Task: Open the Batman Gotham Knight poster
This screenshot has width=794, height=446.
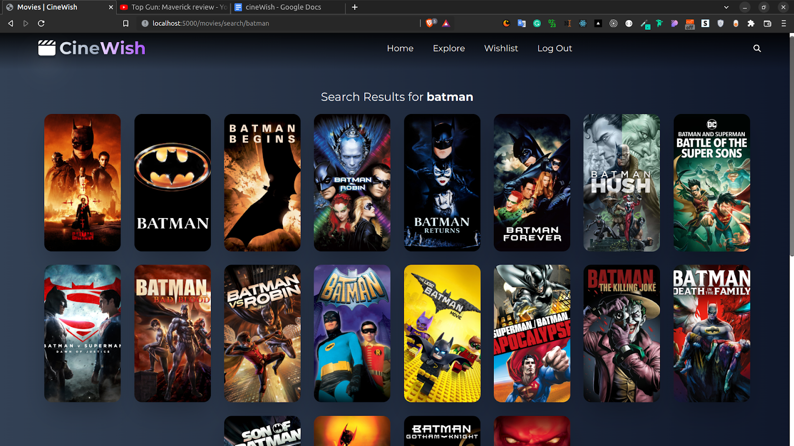Action: (442, 431)
